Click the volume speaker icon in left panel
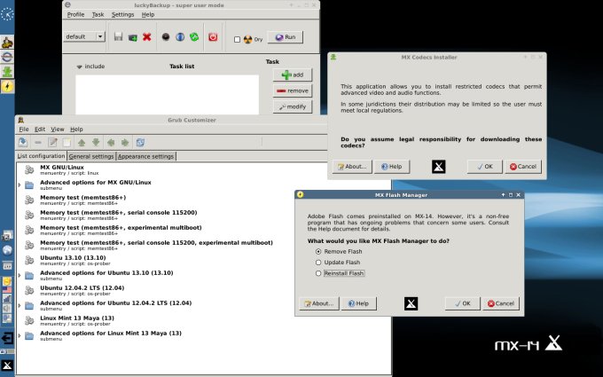 tap(7, 309)
